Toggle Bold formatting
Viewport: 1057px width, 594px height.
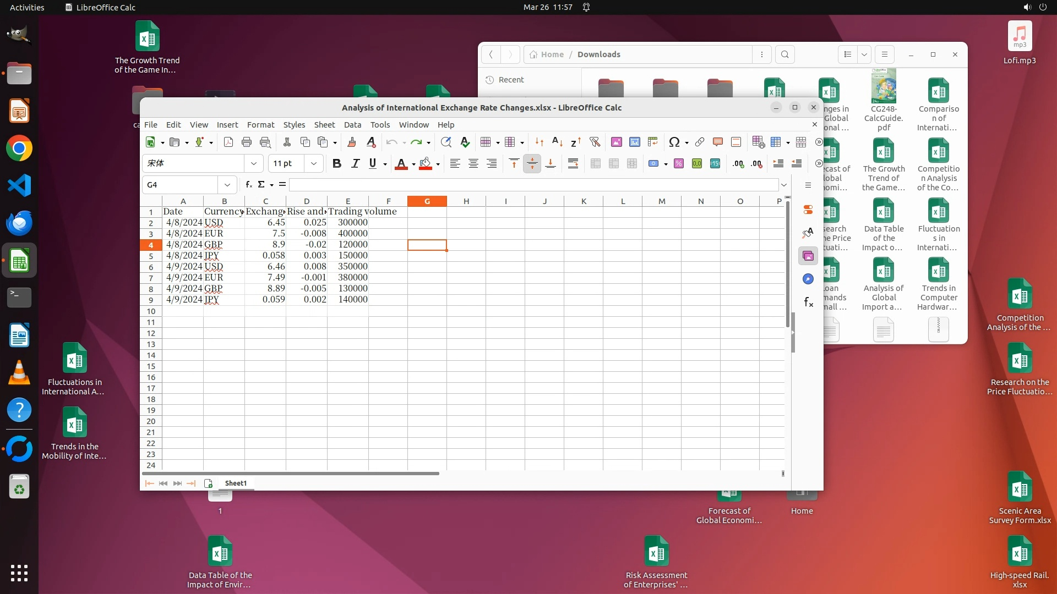pyautogui.click(x=336, y=163)
